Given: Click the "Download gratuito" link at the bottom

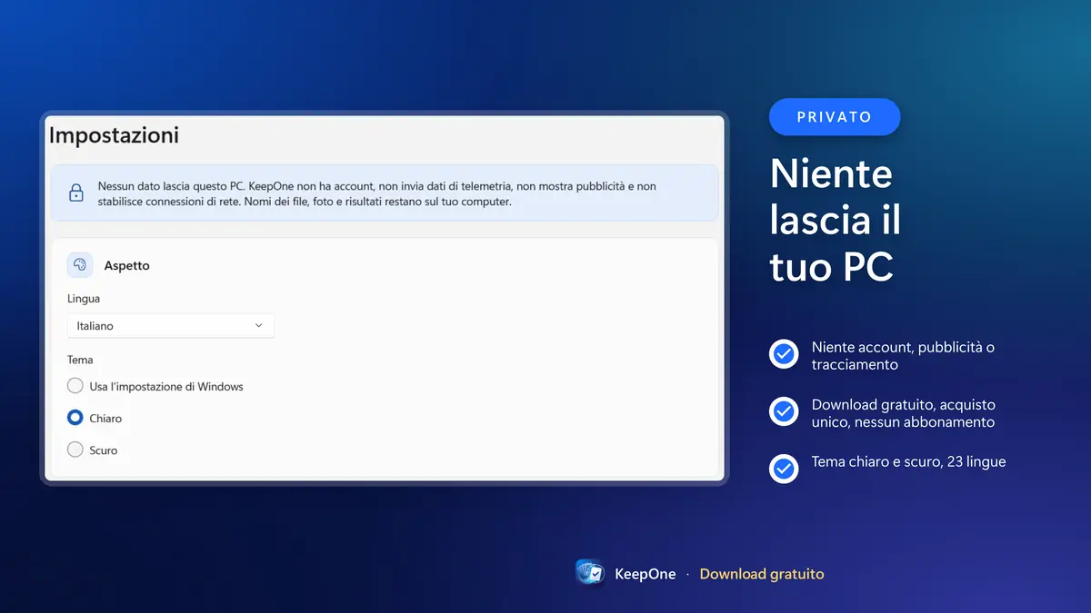Looking at the screenshot, I should 762,574.
